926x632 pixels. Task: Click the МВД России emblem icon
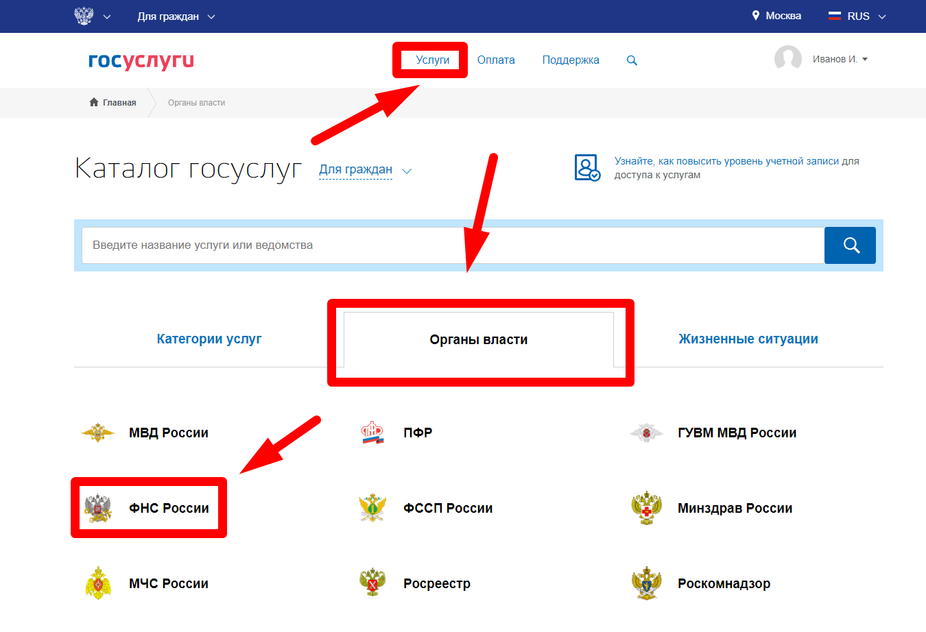click(x=98, y=433)
